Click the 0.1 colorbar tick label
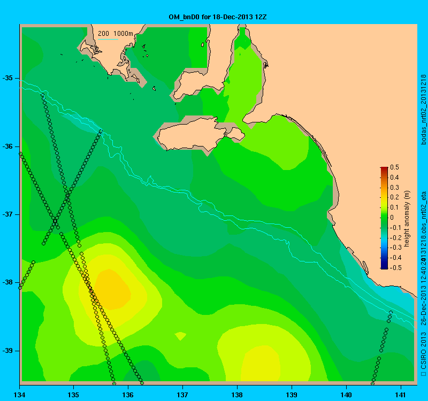The image size is (428, 401). (394, 207)
